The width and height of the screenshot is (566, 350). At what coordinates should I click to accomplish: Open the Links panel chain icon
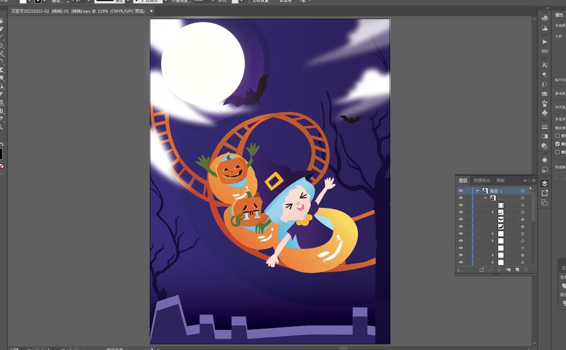[x=545, y=52]
